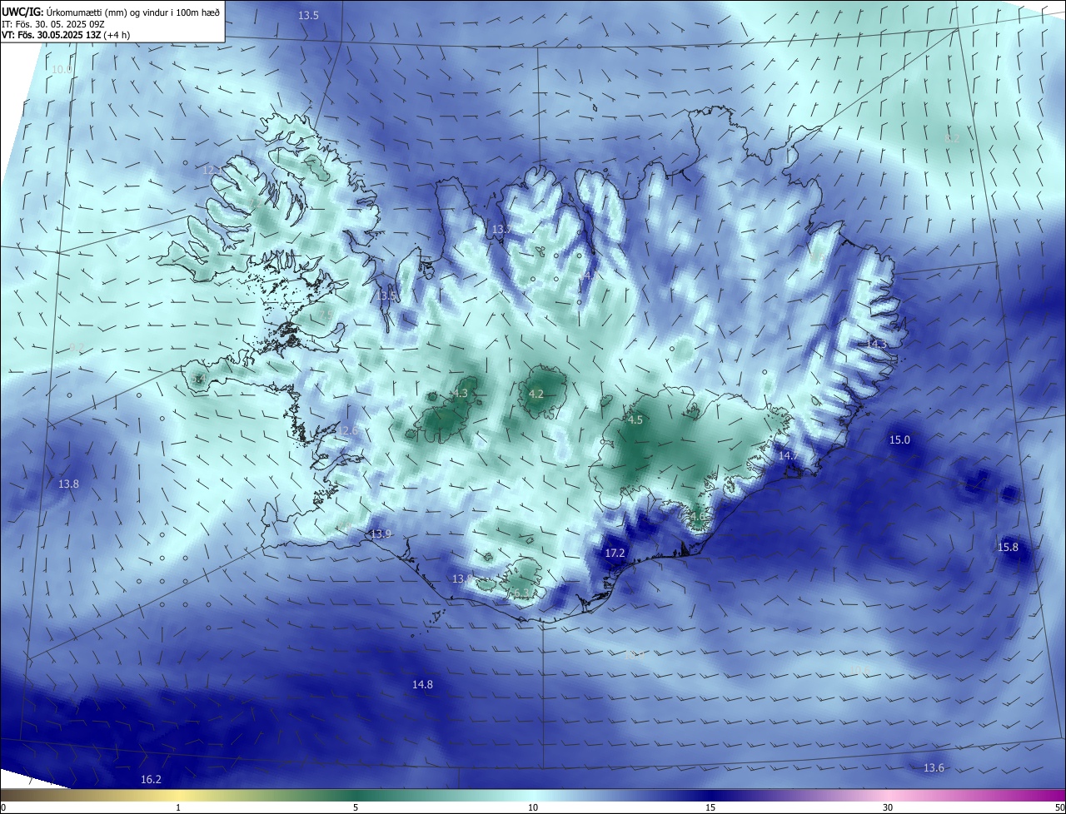1066x814 pixels.
Task: Click the 'UWC/IG: Úrkomumætti (mm)' title line
Action: 111,11
